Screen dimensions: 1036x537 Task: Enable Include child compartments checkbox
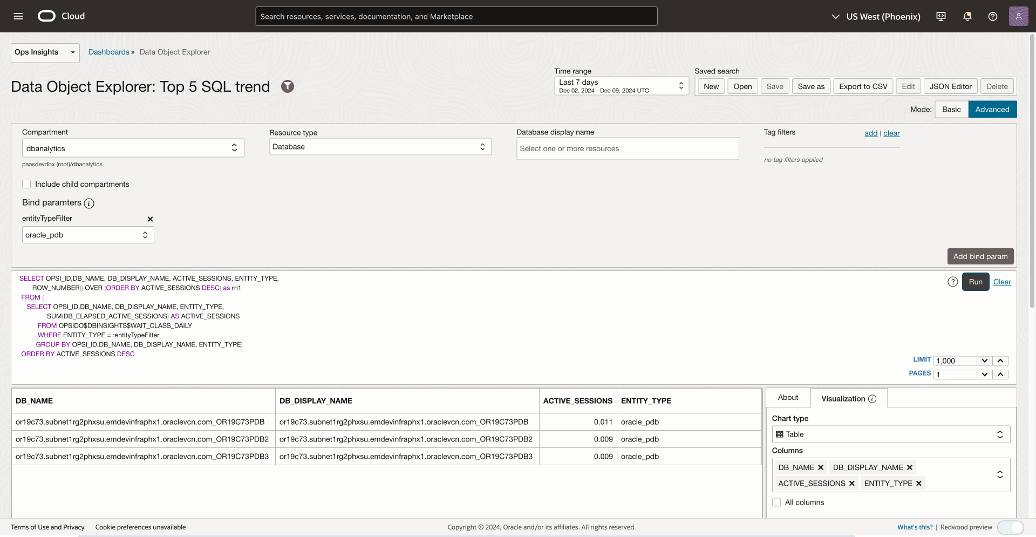[x=26, y=184]
